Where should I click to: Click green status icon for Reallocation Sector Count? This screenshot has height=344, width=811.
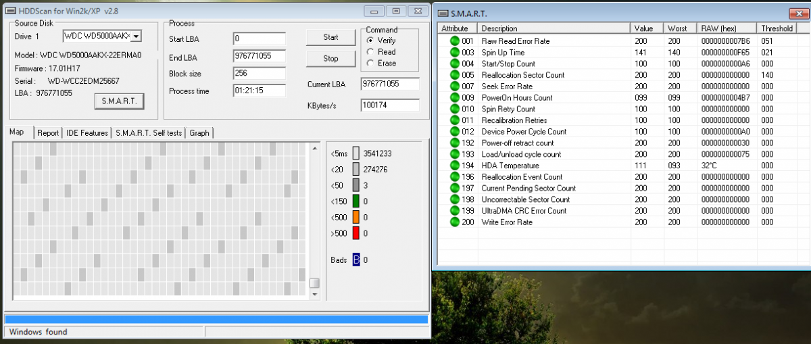(455, 75)
